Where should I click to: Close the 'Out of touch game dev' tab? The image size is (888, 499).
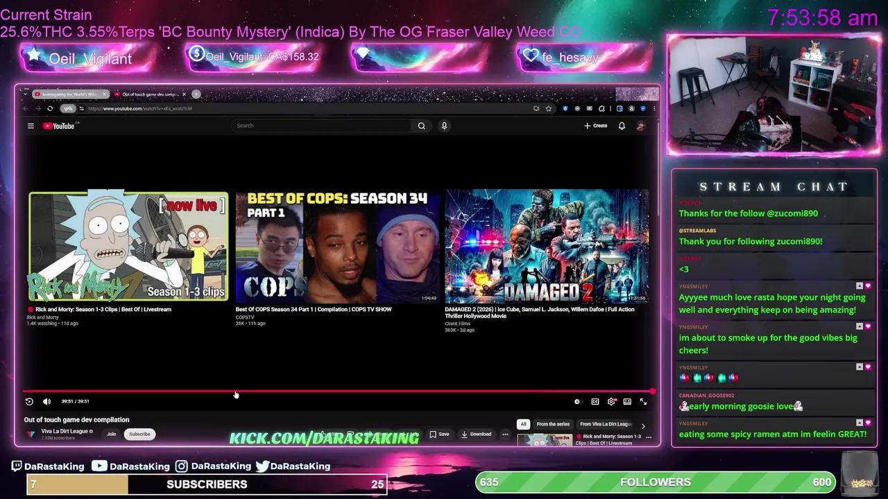184,94
